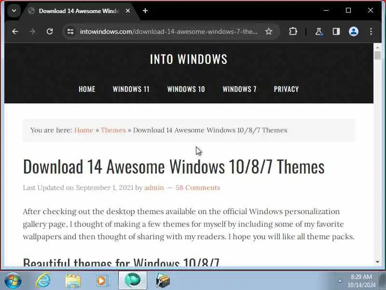Viewport: 386px width, 290px height.
Task: Open the Extensions puzzle icon
Action: 293,31
